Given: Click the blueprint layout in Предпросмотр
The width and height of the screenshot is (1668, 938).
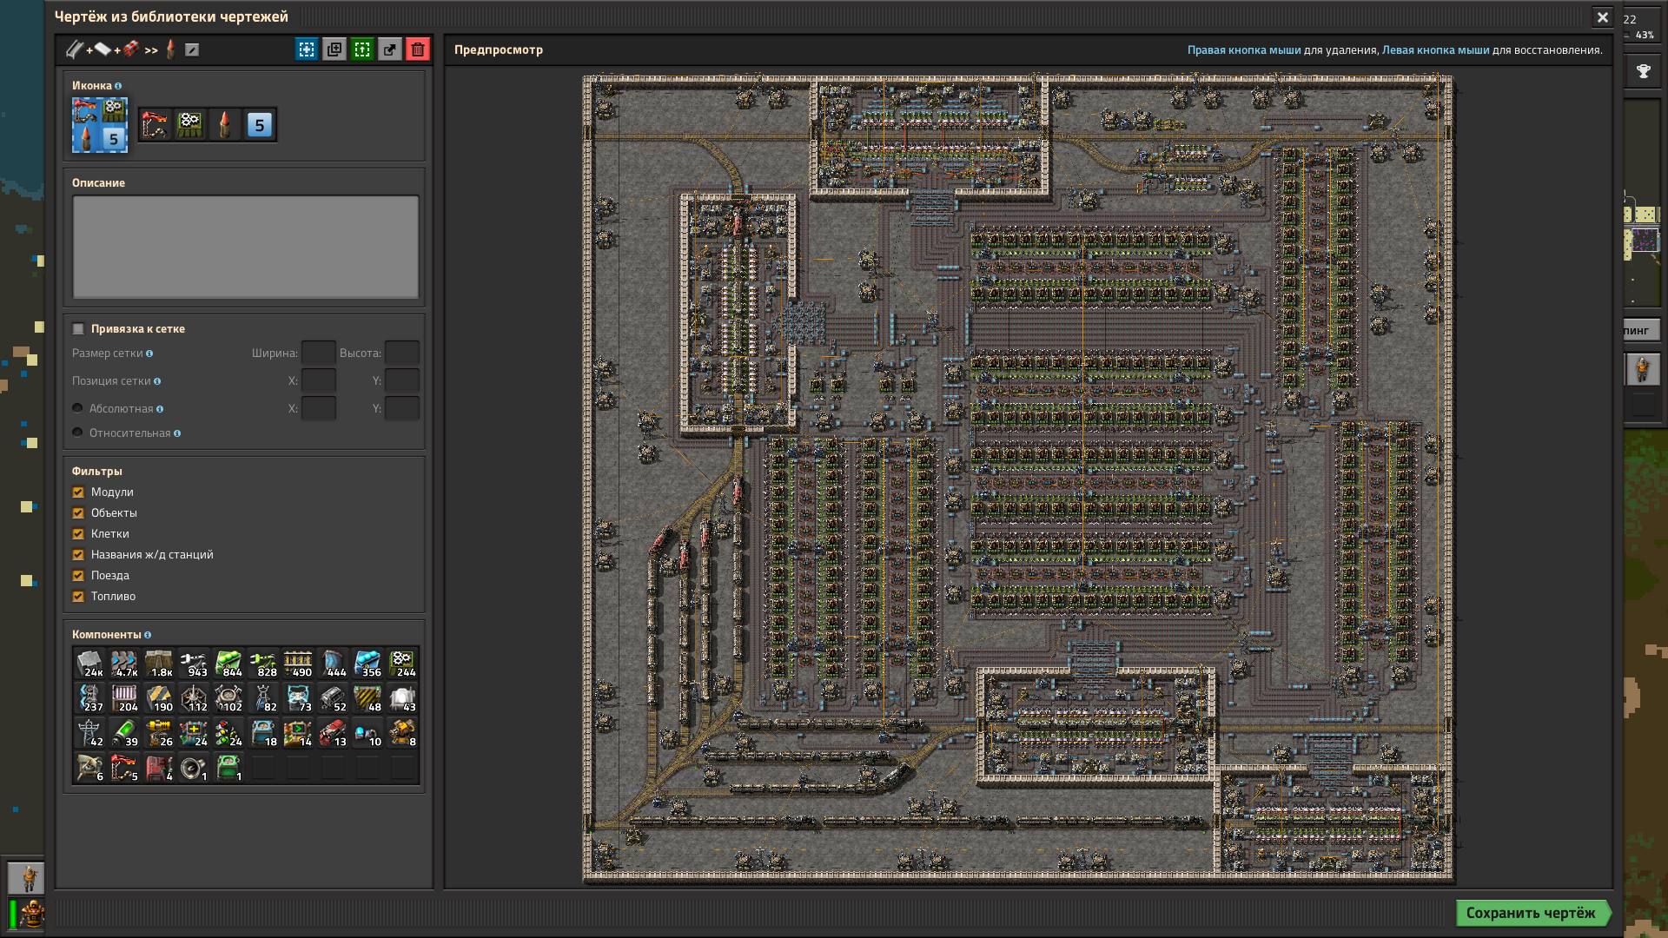Looking at the screenshot, I should 1018,479.
